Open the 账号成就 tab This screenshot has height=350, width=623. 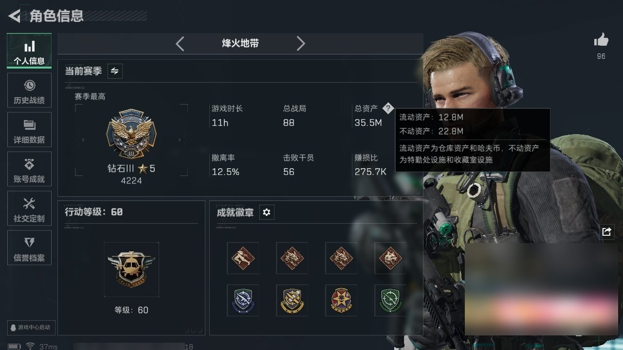coord(29,169)
